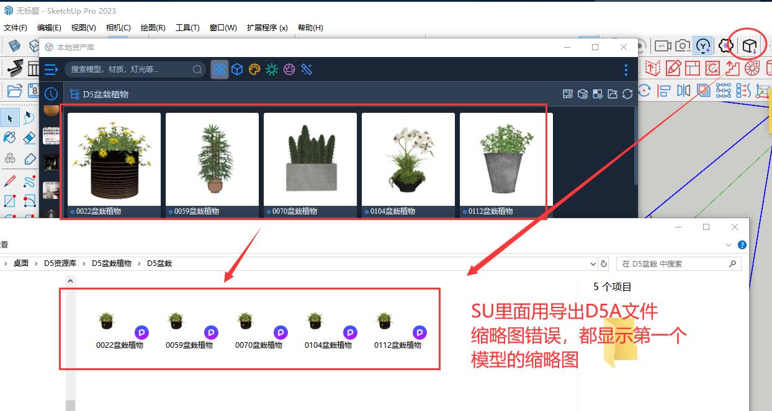Viewport: 772px width, 411px height.
Task: Navigate to D5资源库 in the breadcrumb path
Action: click(60, 263)
